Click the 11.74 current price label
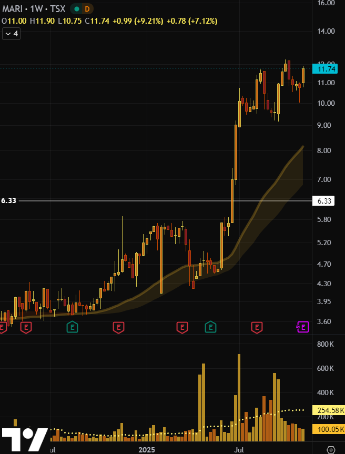Viewport: 345px width, 454px height. pos(325,69)
